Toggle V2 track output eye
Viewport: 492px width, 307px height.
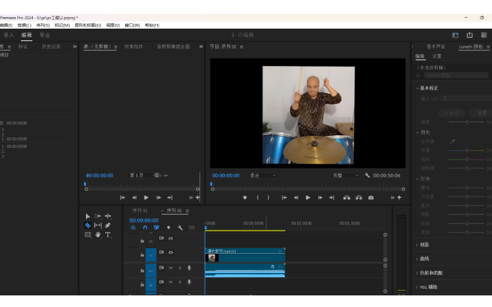171,238
